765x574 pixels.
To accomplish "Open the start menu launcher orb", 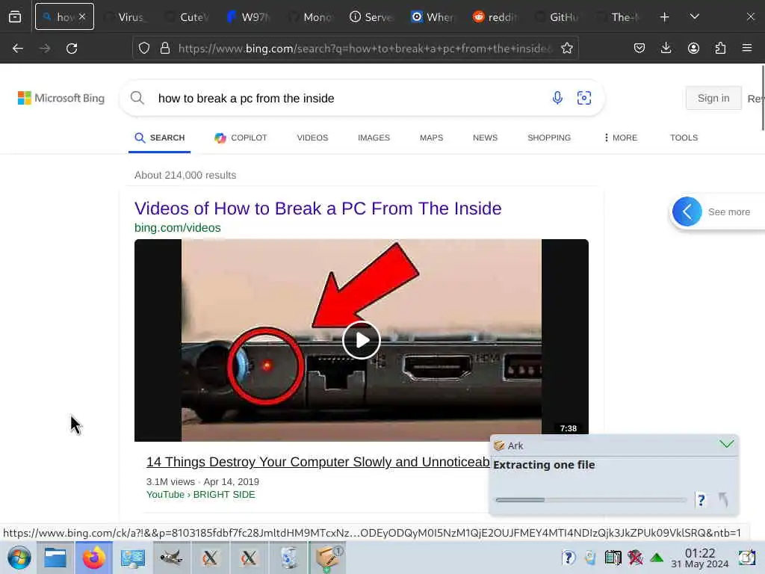I will click(19, 558).
